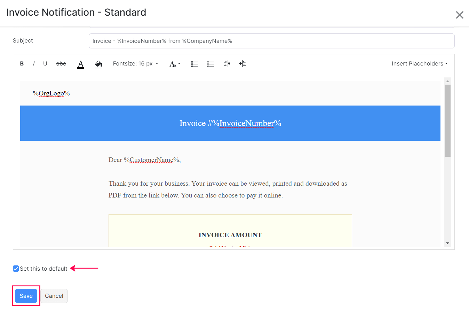
Task: Save the invoice notification template
Action: click(26, 296)
